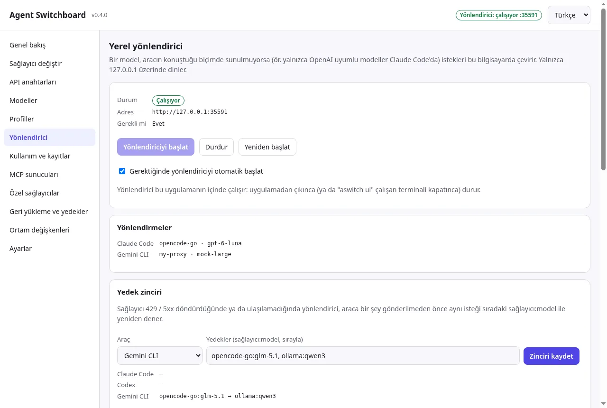This screenshot has height=408, width=607.
Task: Open the Araç dropdown showing Gemini CLI
Action: coord(160,356)
